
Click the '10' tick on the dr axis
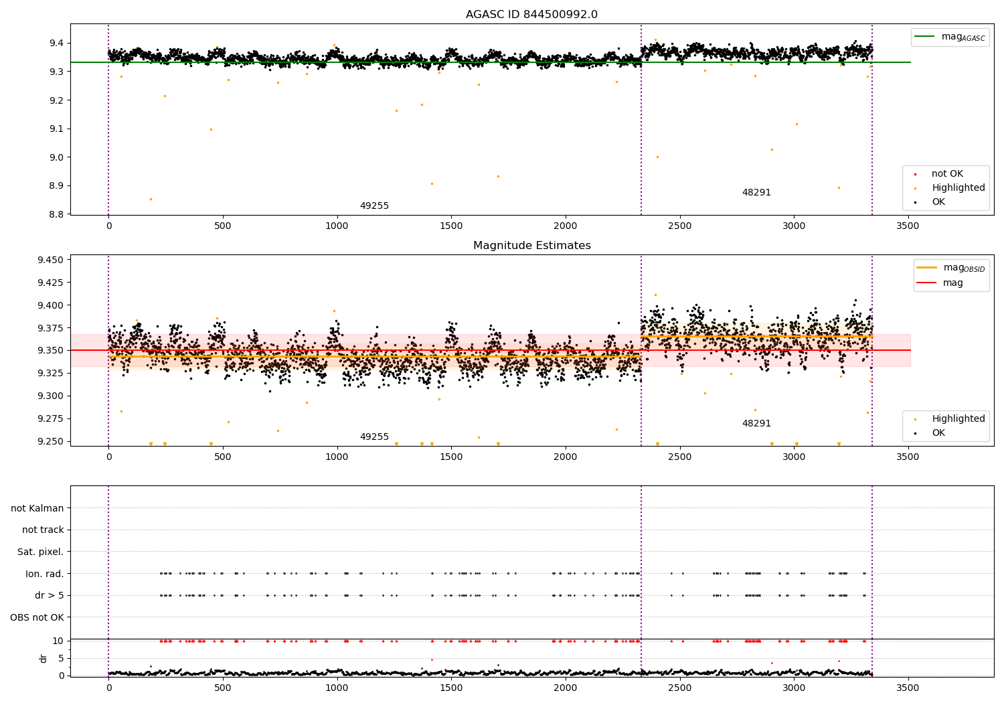point(58,641)
